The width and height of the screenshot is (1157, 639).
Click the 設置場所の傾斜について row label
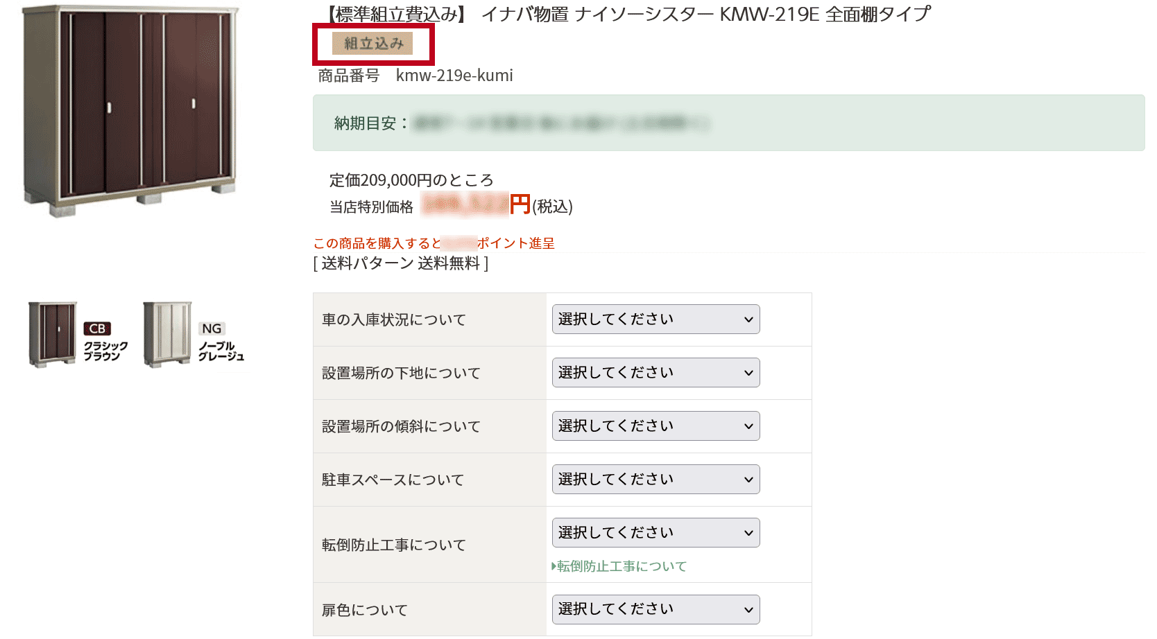click(401, 426)
